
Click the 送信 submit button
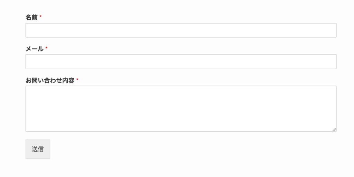(x=38, y=149)
